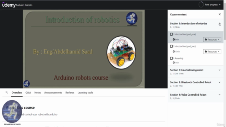Screen dimensions: 226x127
Task: Expand Section 4: Voice Controlled Robot
Action: point(220,95)
